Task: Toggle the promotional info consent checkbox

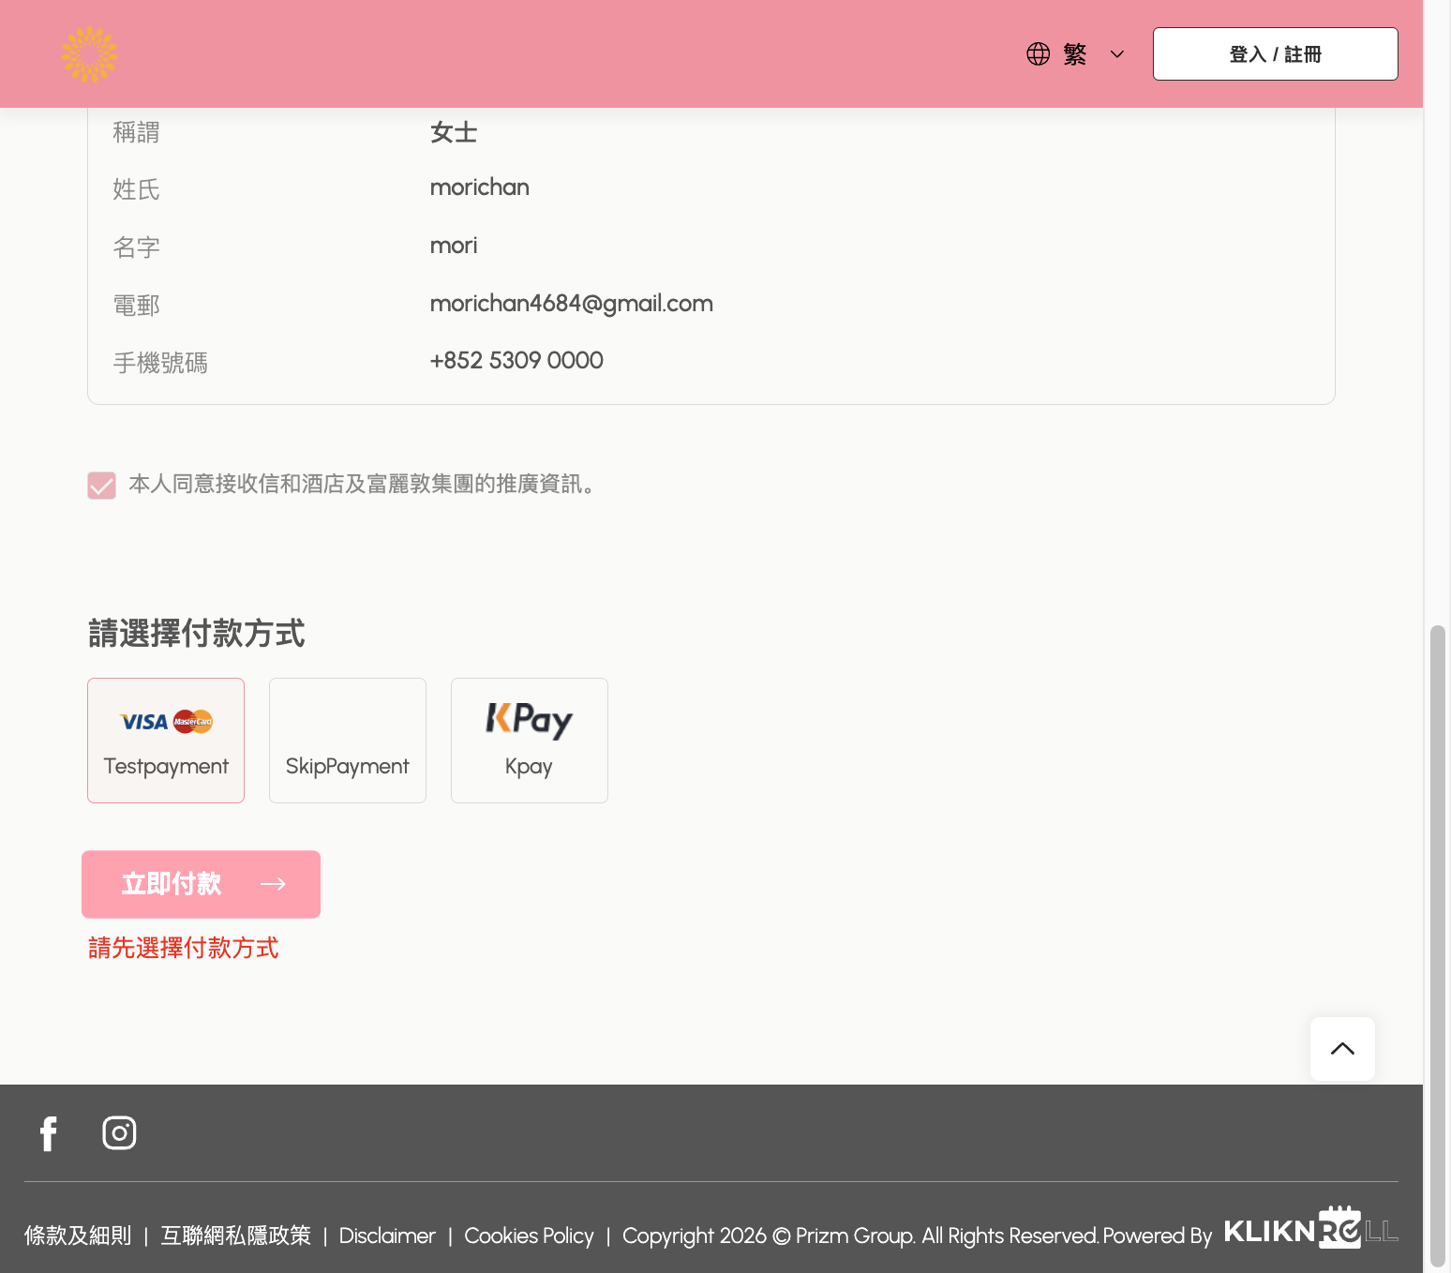Action: [101, 485]
